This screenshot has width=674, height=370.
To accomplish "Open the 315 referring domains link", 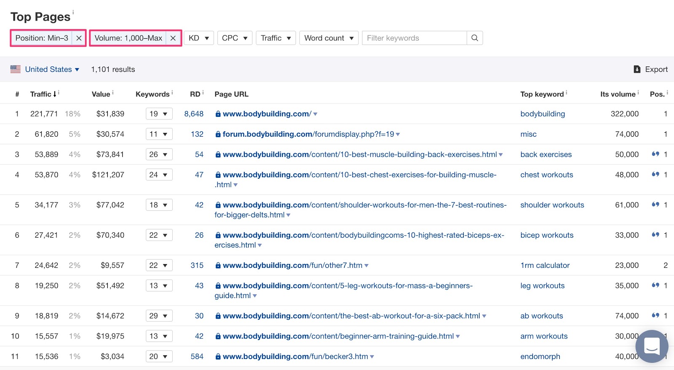I will (197, 265).
